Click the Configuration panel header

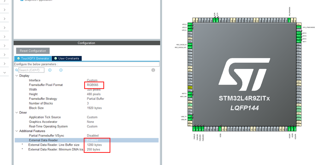pyautogui.click(x=87, y=43)
